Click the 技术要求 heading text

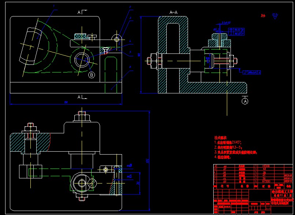(x=221, y=137)
